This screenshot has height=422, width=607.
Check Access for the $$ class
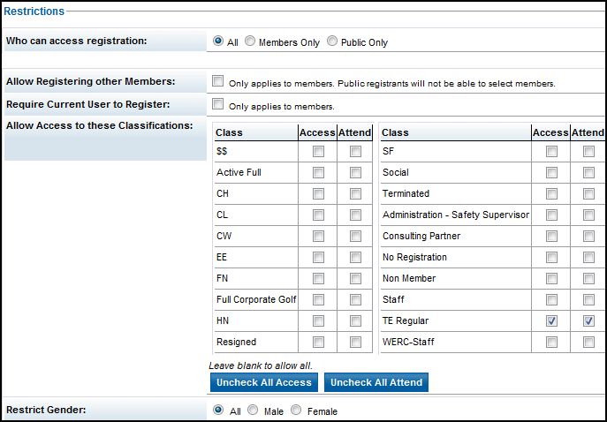tap(318, 151)
